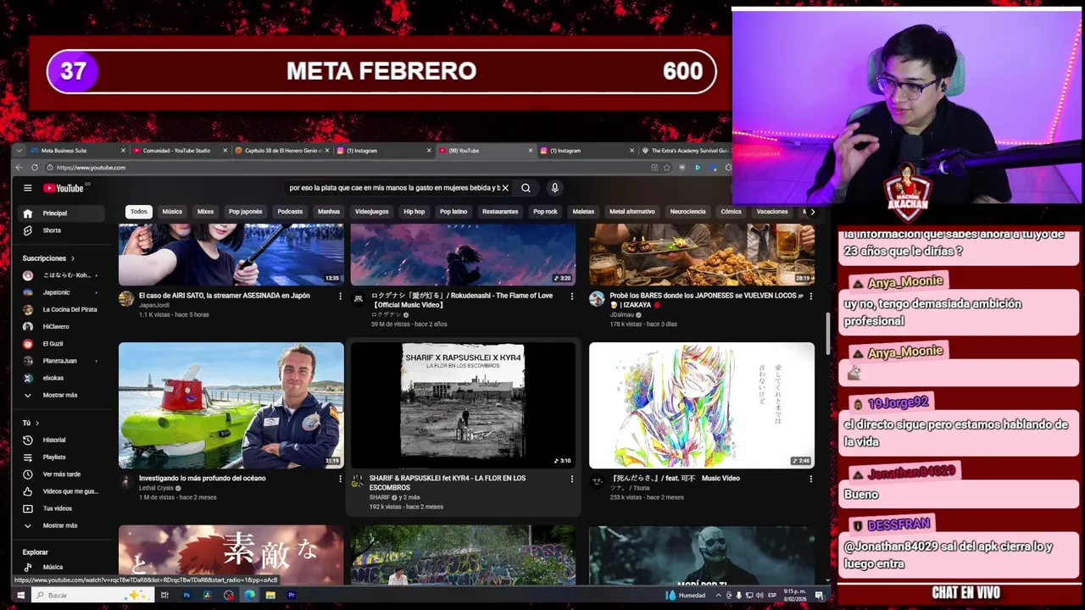Open the Humedad weather widget in taskbar
This screenshot has width=1085, height=610.
click(687, 596)
